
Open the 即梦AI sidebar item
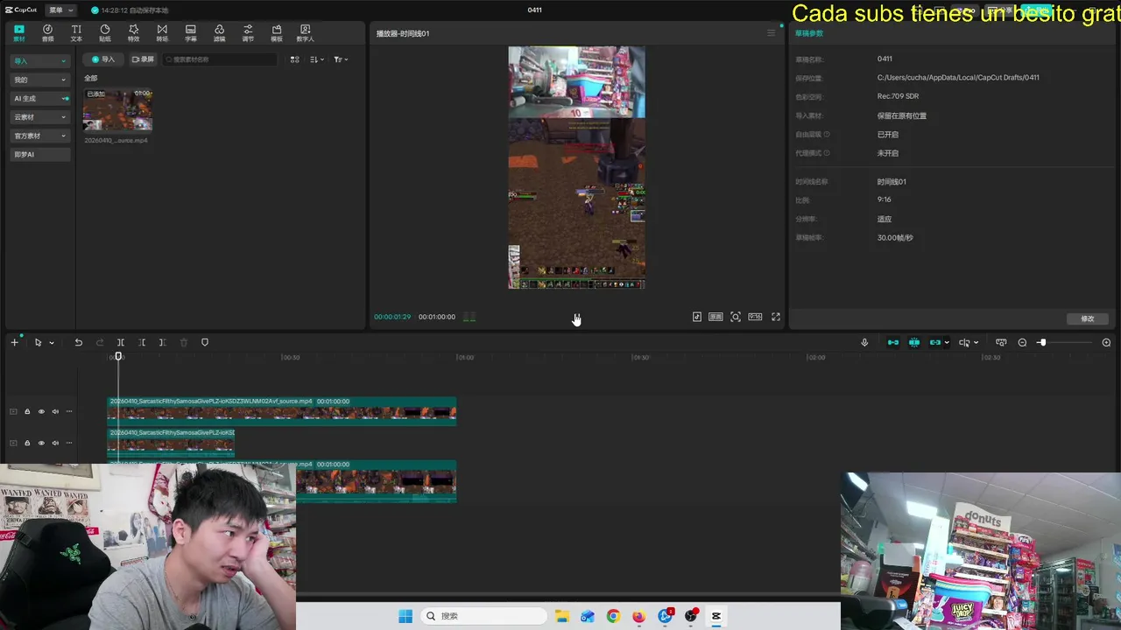[x=39, y=155]
